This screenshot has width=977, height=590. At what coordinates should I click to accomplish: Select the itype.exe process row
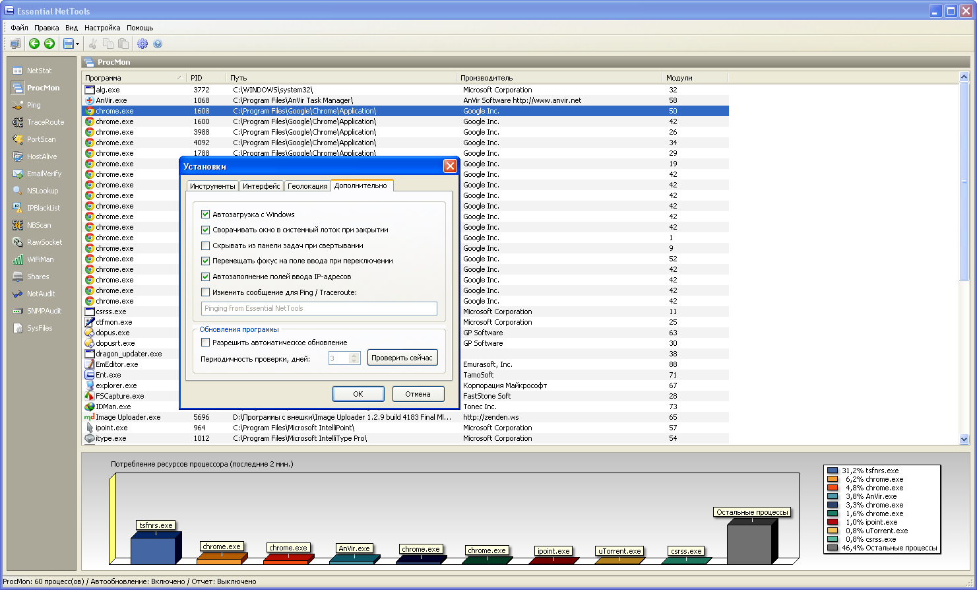405,438
